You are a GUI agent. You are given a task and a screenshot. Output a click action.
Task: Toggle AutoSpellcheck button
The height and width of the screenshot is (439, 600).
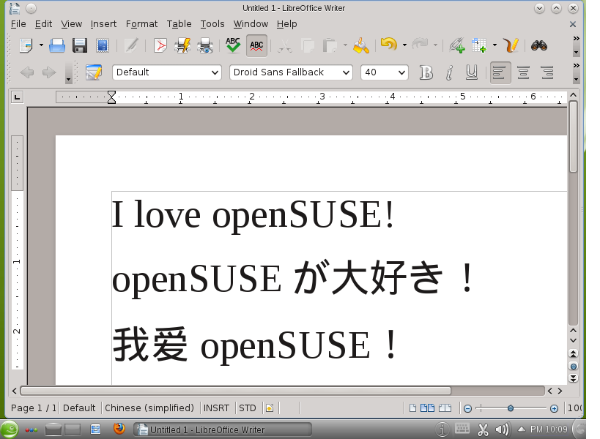coord(256,45)
